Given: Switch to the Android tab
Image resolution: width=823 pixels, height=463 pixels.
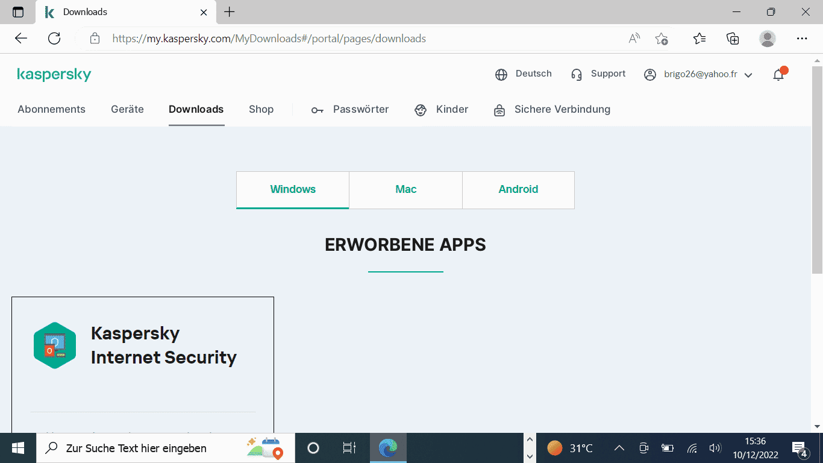Looking at the screenshot, I should click(x=518, y=190).
